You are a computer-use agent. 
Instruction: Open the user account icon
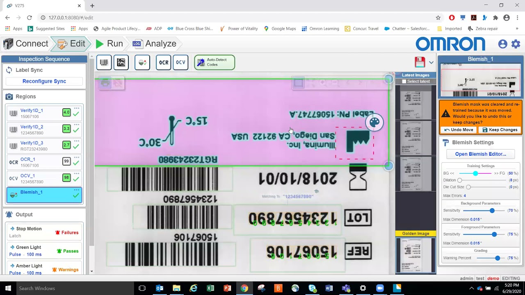point(502,44)
